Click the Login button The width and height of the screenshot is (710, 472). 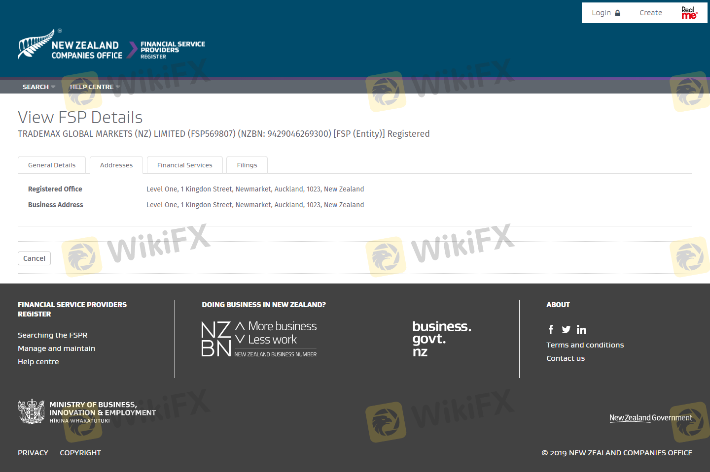click(x=605, y=13)
